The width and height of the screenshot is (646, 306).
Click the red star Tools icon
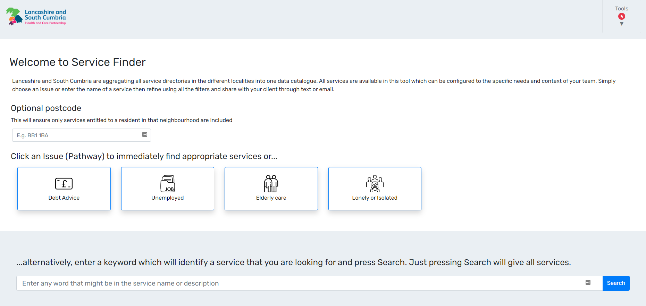click(x=622, y=16)
